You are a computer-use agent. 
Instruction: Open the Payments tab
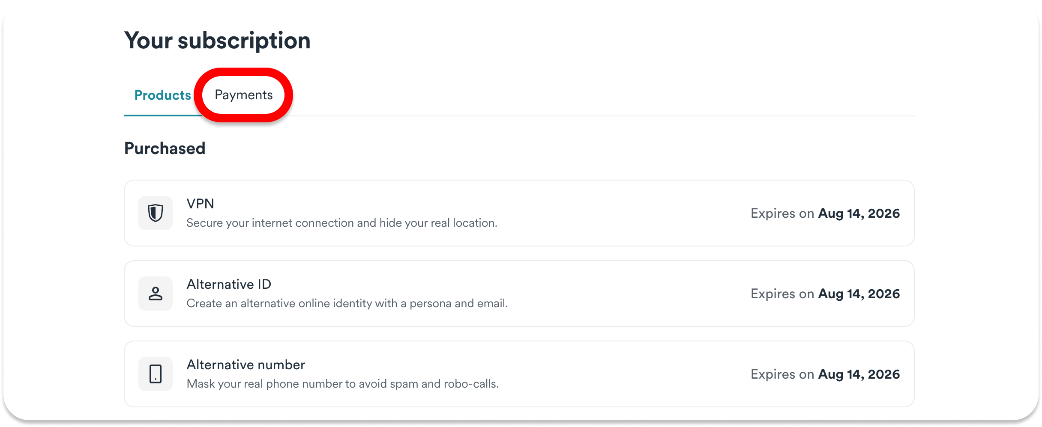click(243, 95)
